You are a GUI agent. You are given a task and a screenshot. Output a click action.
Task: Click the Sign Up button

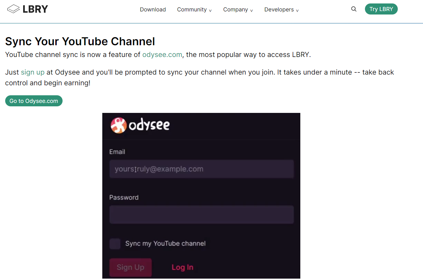[x=131, y=267]
